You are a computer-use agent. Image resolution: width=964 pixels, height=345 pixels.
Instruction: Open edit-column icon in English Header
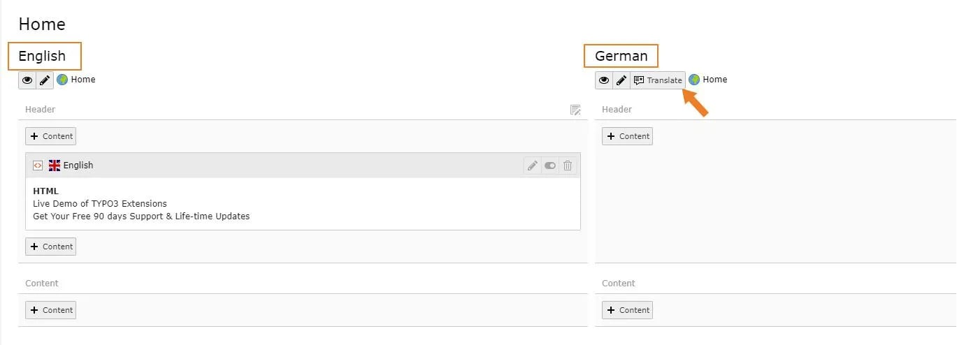click(575, 110)
